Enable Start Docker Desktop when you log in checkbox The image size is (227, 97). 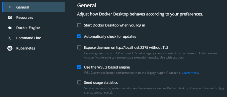coord(79,25)
